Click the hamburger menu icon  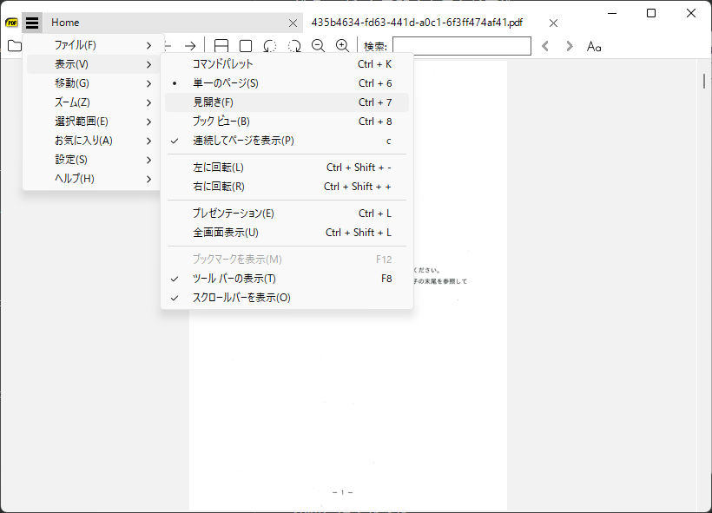pyautogui.click(x=32, y=23)
